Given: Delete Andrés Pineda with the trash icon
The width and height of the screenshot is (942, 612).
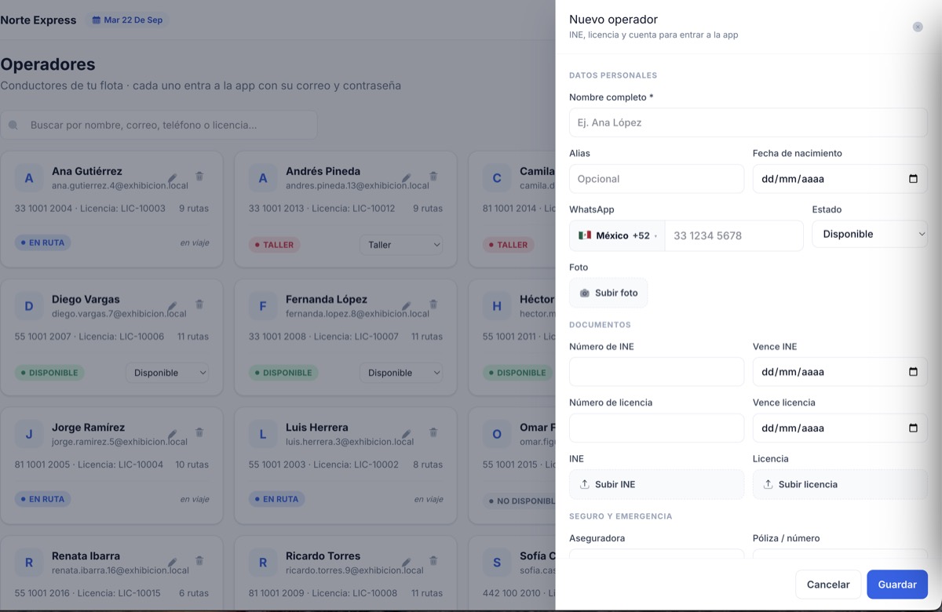Looking at the screenshot, I should coord(433,177).
